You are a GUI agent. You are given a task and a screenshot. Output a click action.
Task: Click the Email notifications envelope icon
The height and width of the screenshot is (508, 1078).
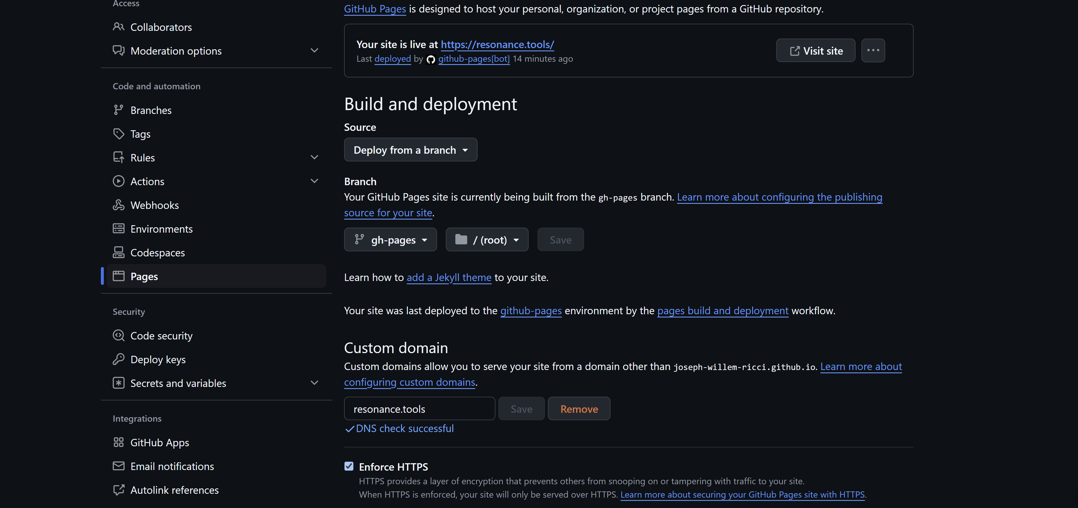[x=118, y=466]
